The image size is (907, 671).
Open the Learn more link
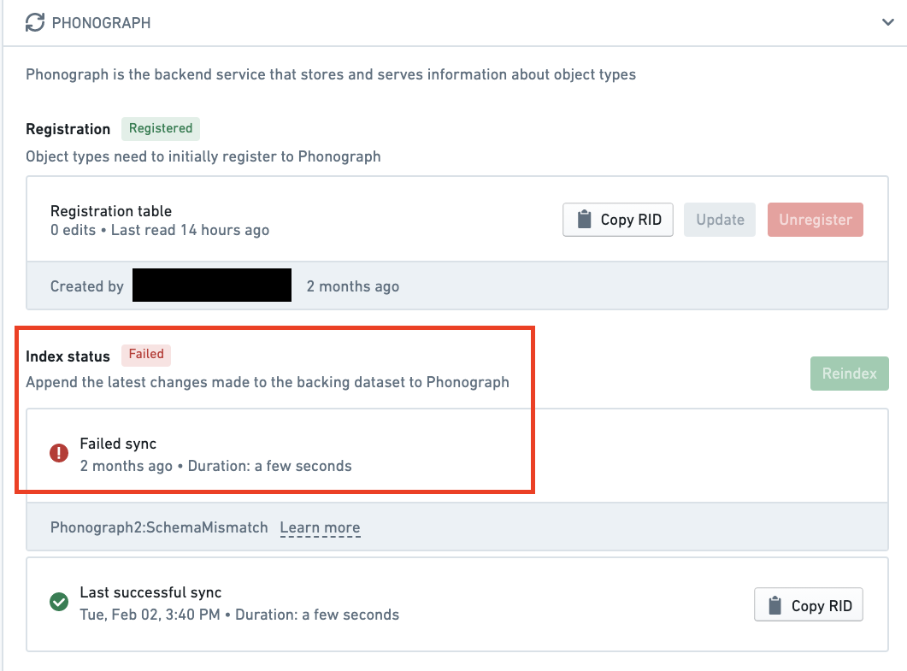[x=320, y=527]
